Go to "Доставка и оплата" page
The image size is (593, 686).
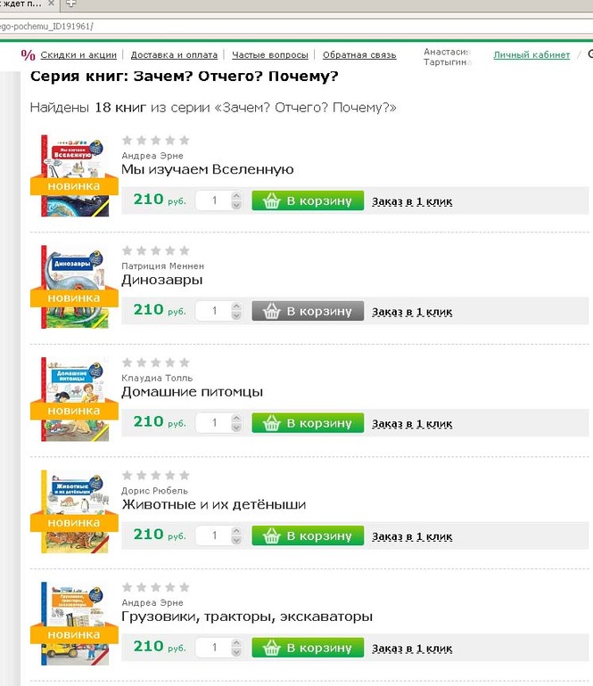pos(172,55)
